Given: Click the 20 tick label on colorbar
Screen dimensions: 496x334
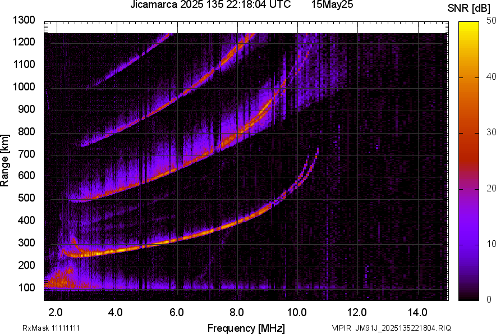Looking at the screenshot, I should click(492, 188).
